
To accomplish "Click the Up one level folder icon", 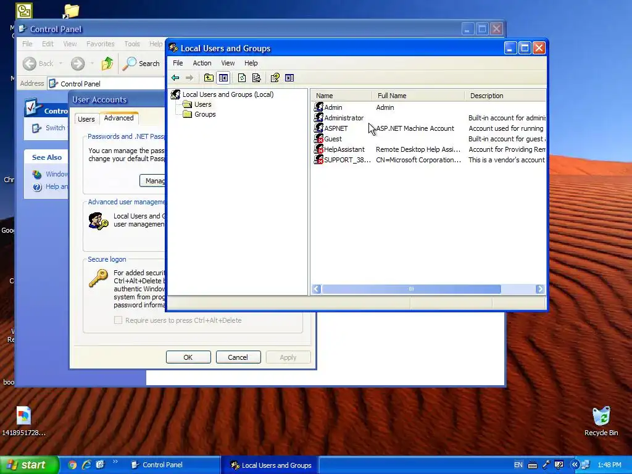I will 209,78.
